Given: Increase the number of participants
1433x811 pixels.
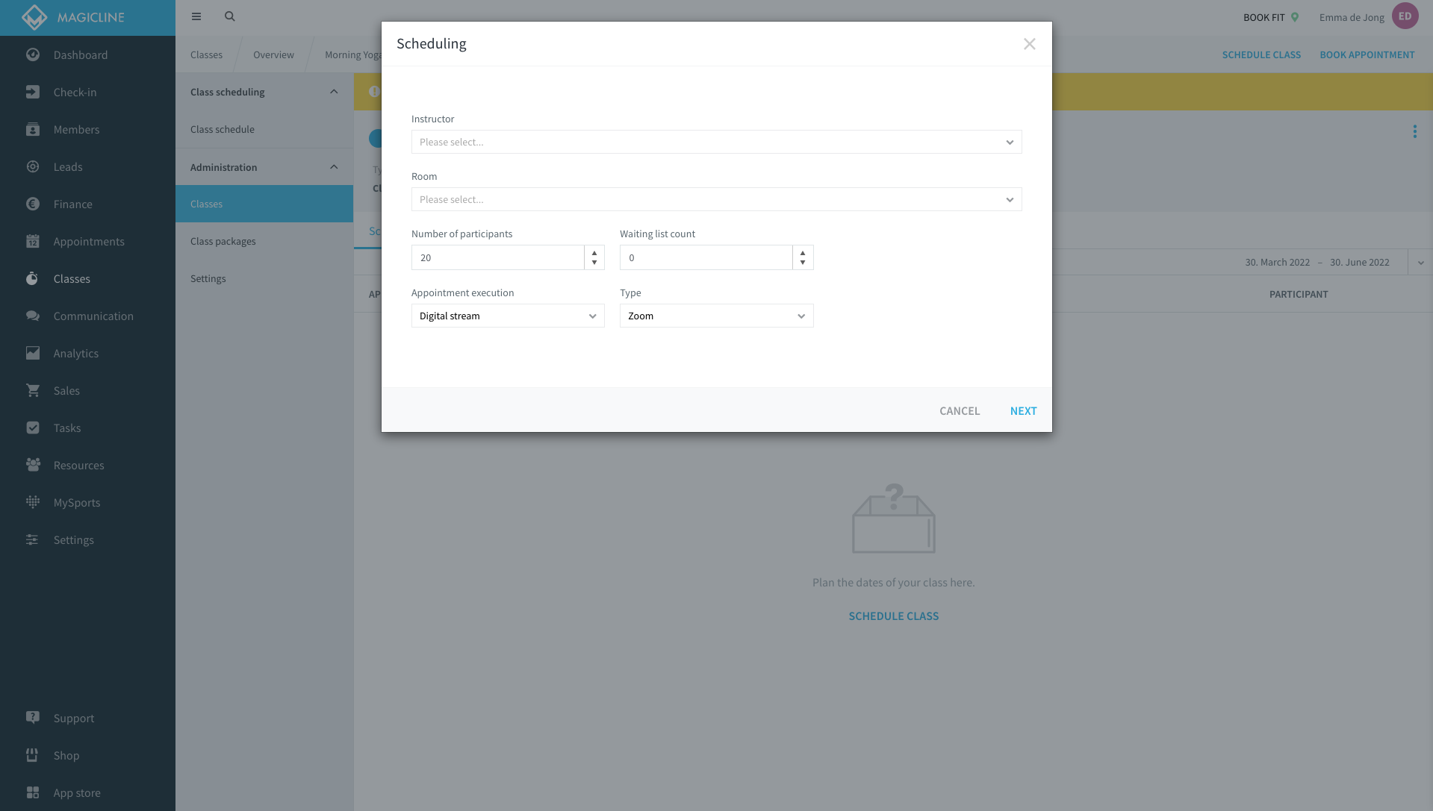Looking at the screenshot, I should click(x=594, y=253).
